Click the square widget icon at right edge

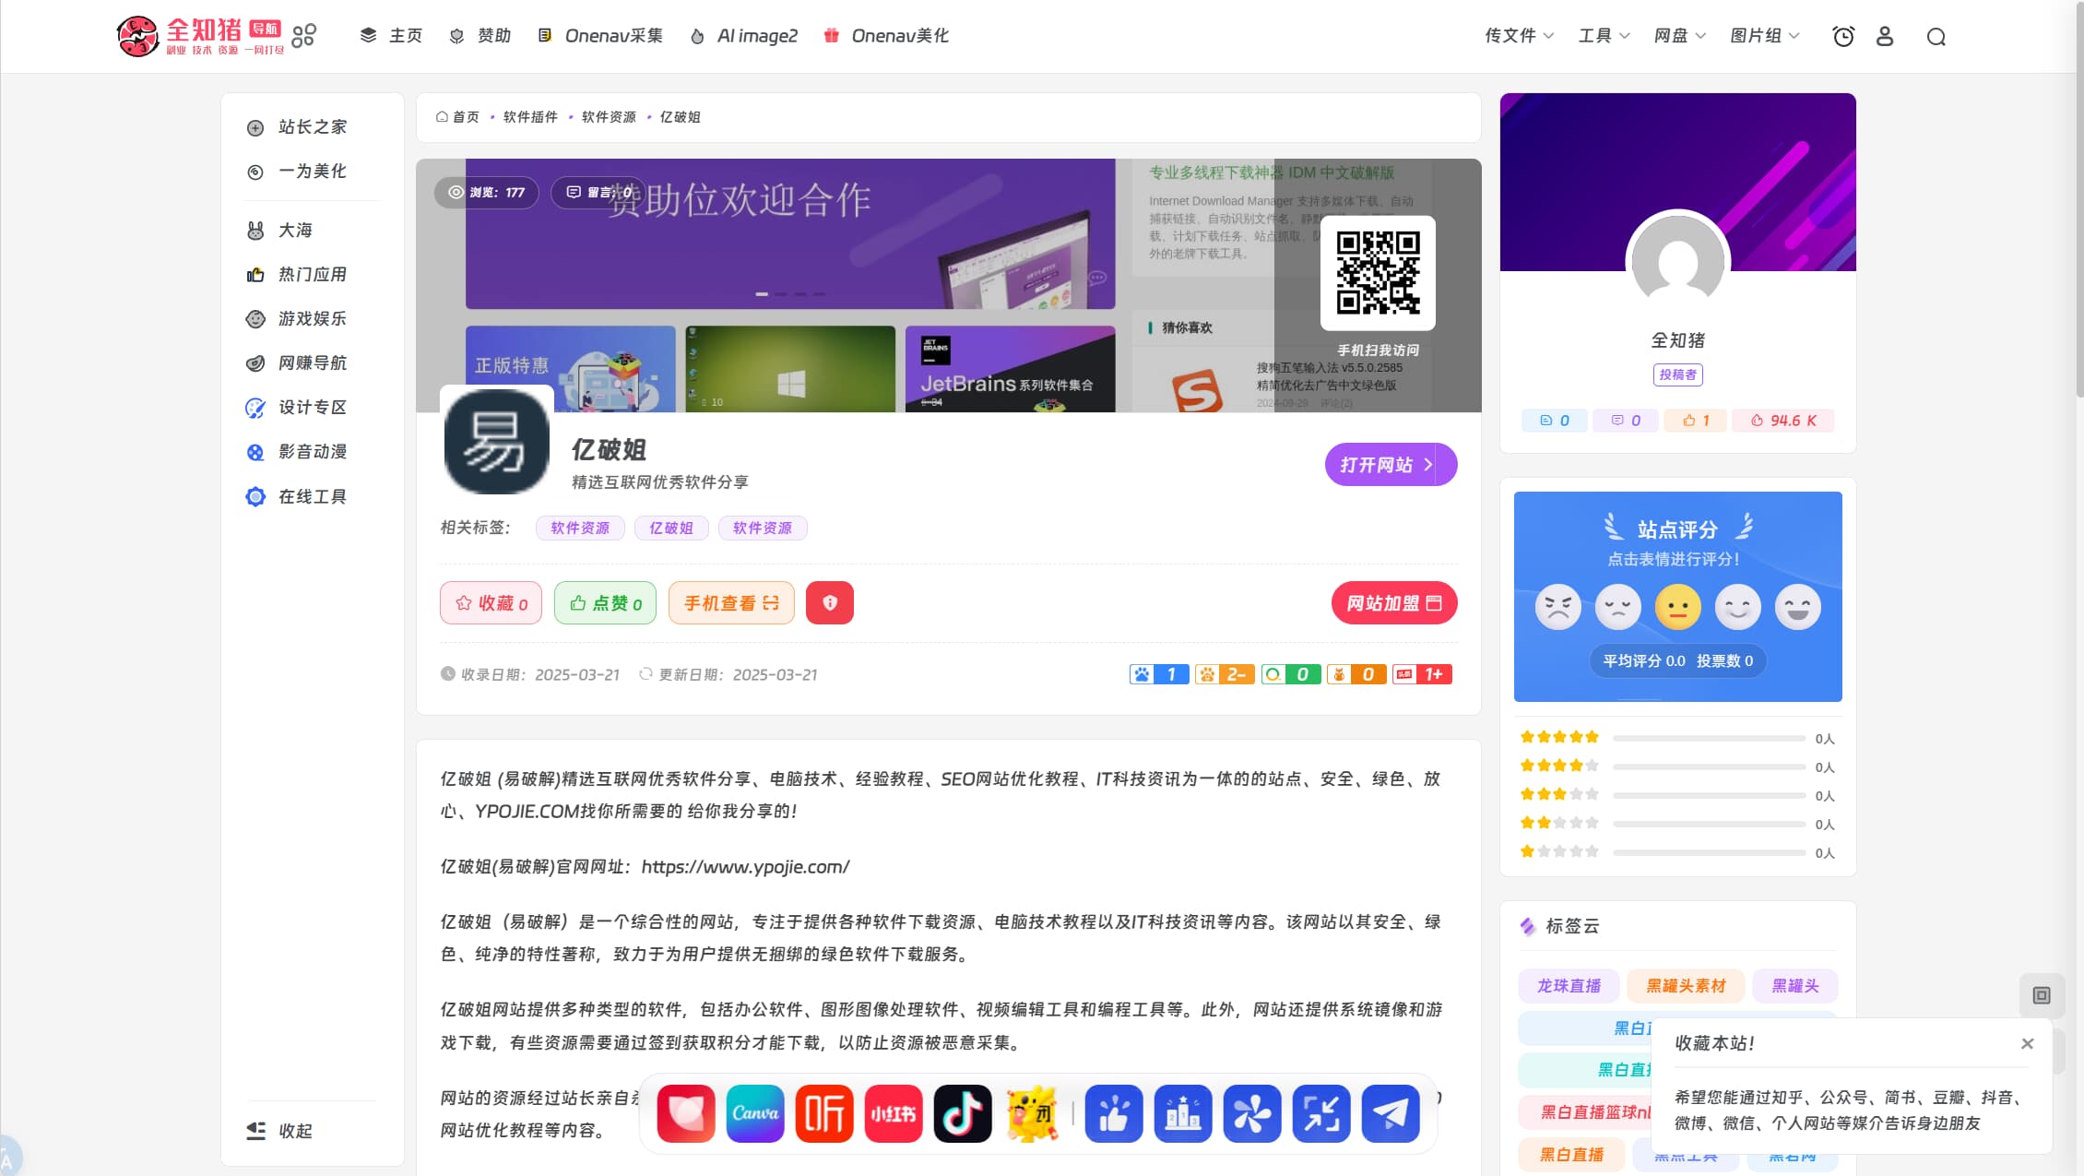tap(2042, 995)
